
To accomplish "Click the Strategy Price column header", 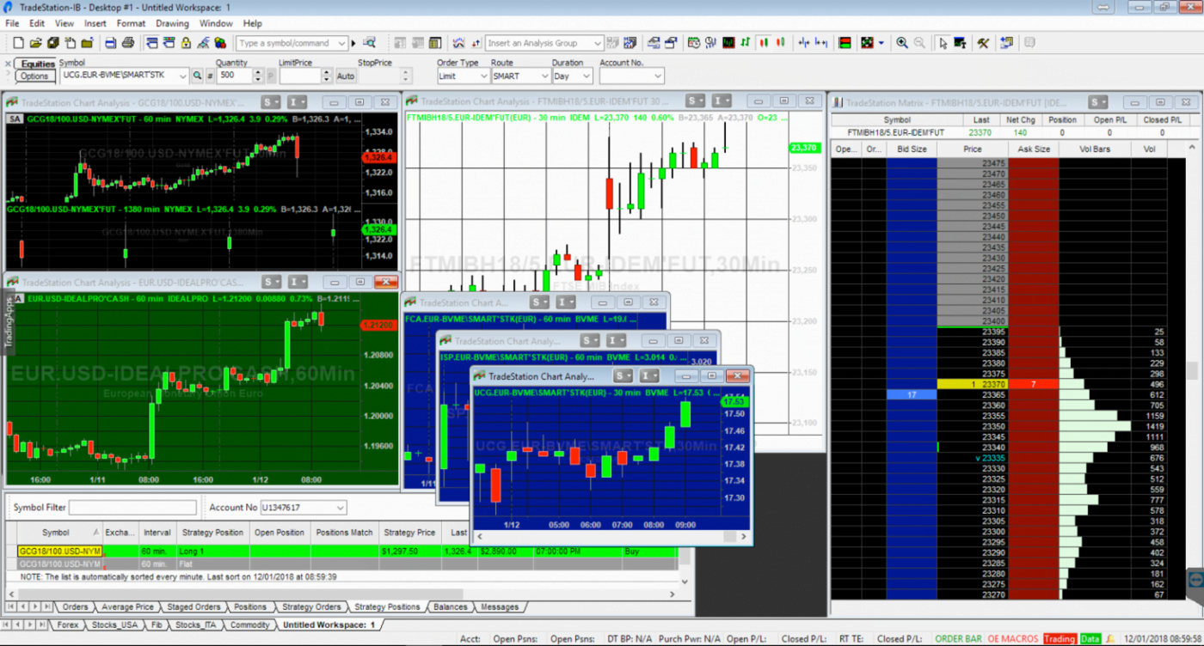I will (409, 533).
